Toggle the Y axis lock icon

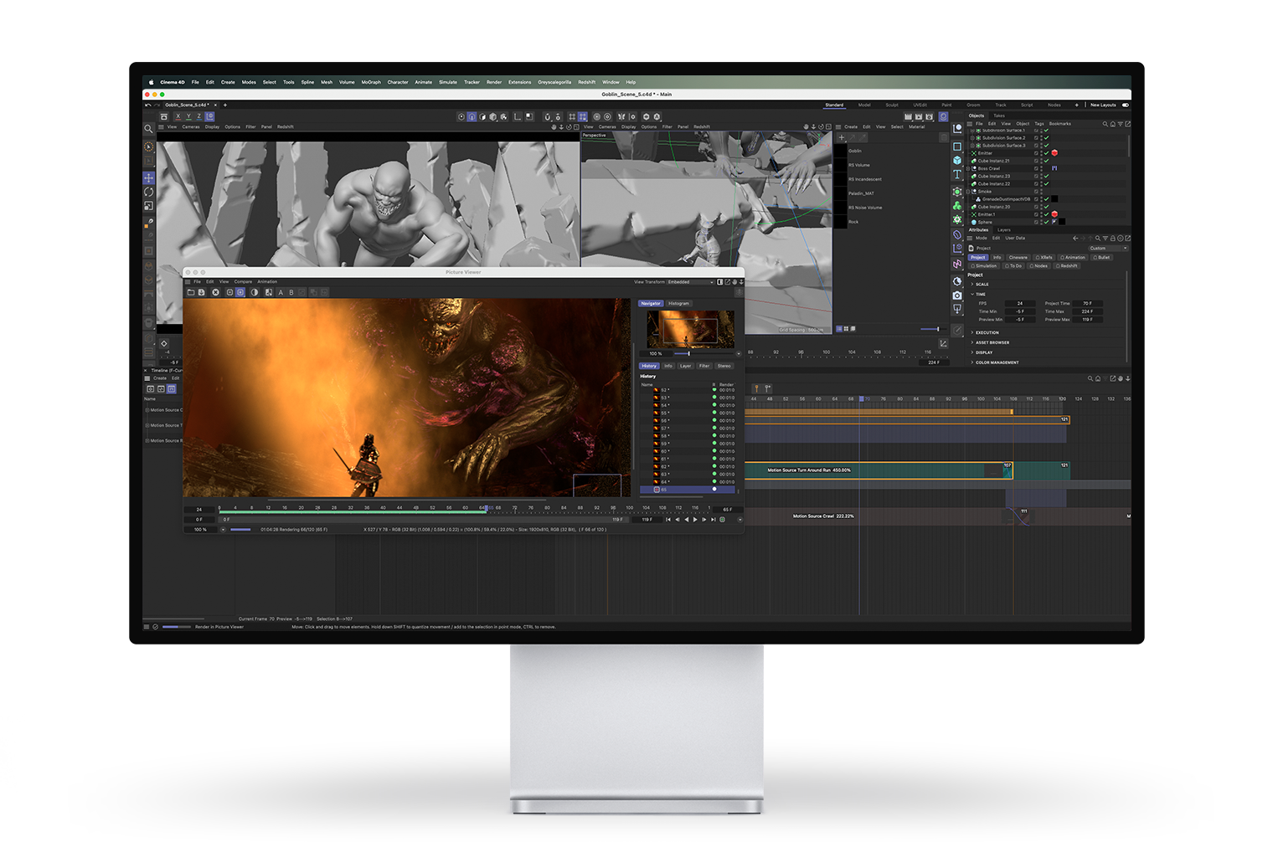click(x=188, y=116)
